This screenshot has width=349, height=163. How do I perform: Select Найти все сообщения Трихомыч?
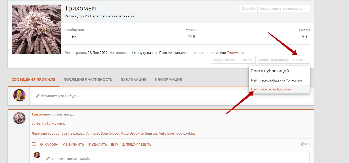pos(276,80)
